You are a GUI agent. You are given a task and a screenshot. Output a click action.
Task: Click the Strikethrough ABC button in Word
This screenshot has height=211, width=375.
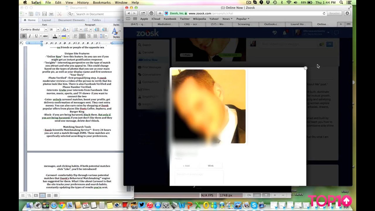click(45, 36)
